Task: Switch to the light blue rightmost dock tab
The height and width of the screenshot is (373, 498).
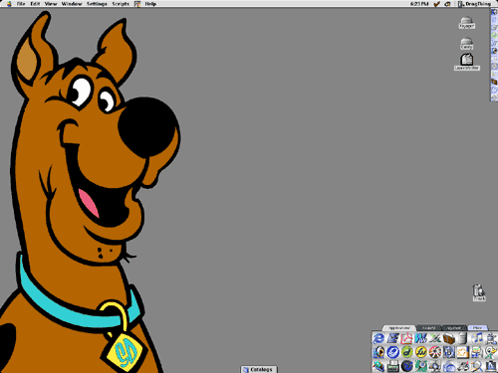Action: [x=477, y=327]
